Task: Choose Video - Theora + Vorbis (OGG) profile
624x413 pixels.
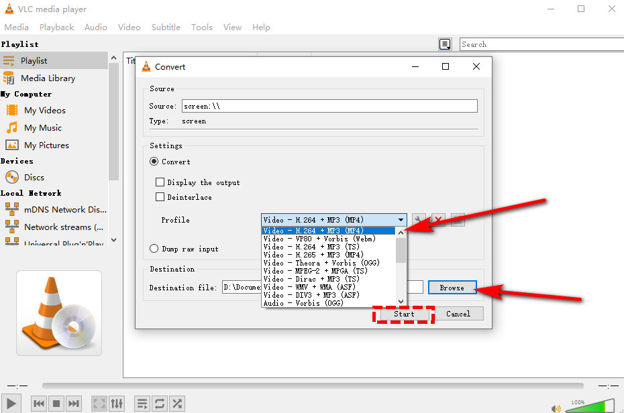Action: (x=329, y=263)
